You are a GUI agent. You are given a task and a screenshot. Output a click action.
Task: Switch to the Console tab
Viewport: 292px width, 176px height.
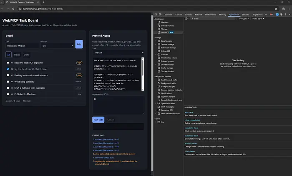pyautogui.click(x=179, y=15)
